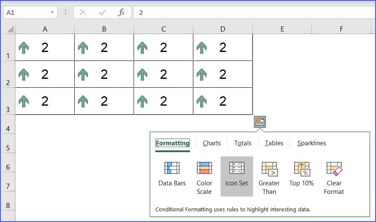Open the Name Box dropdown arrow
The width and height of the screenshot is (376, 222).
[52, 12]
